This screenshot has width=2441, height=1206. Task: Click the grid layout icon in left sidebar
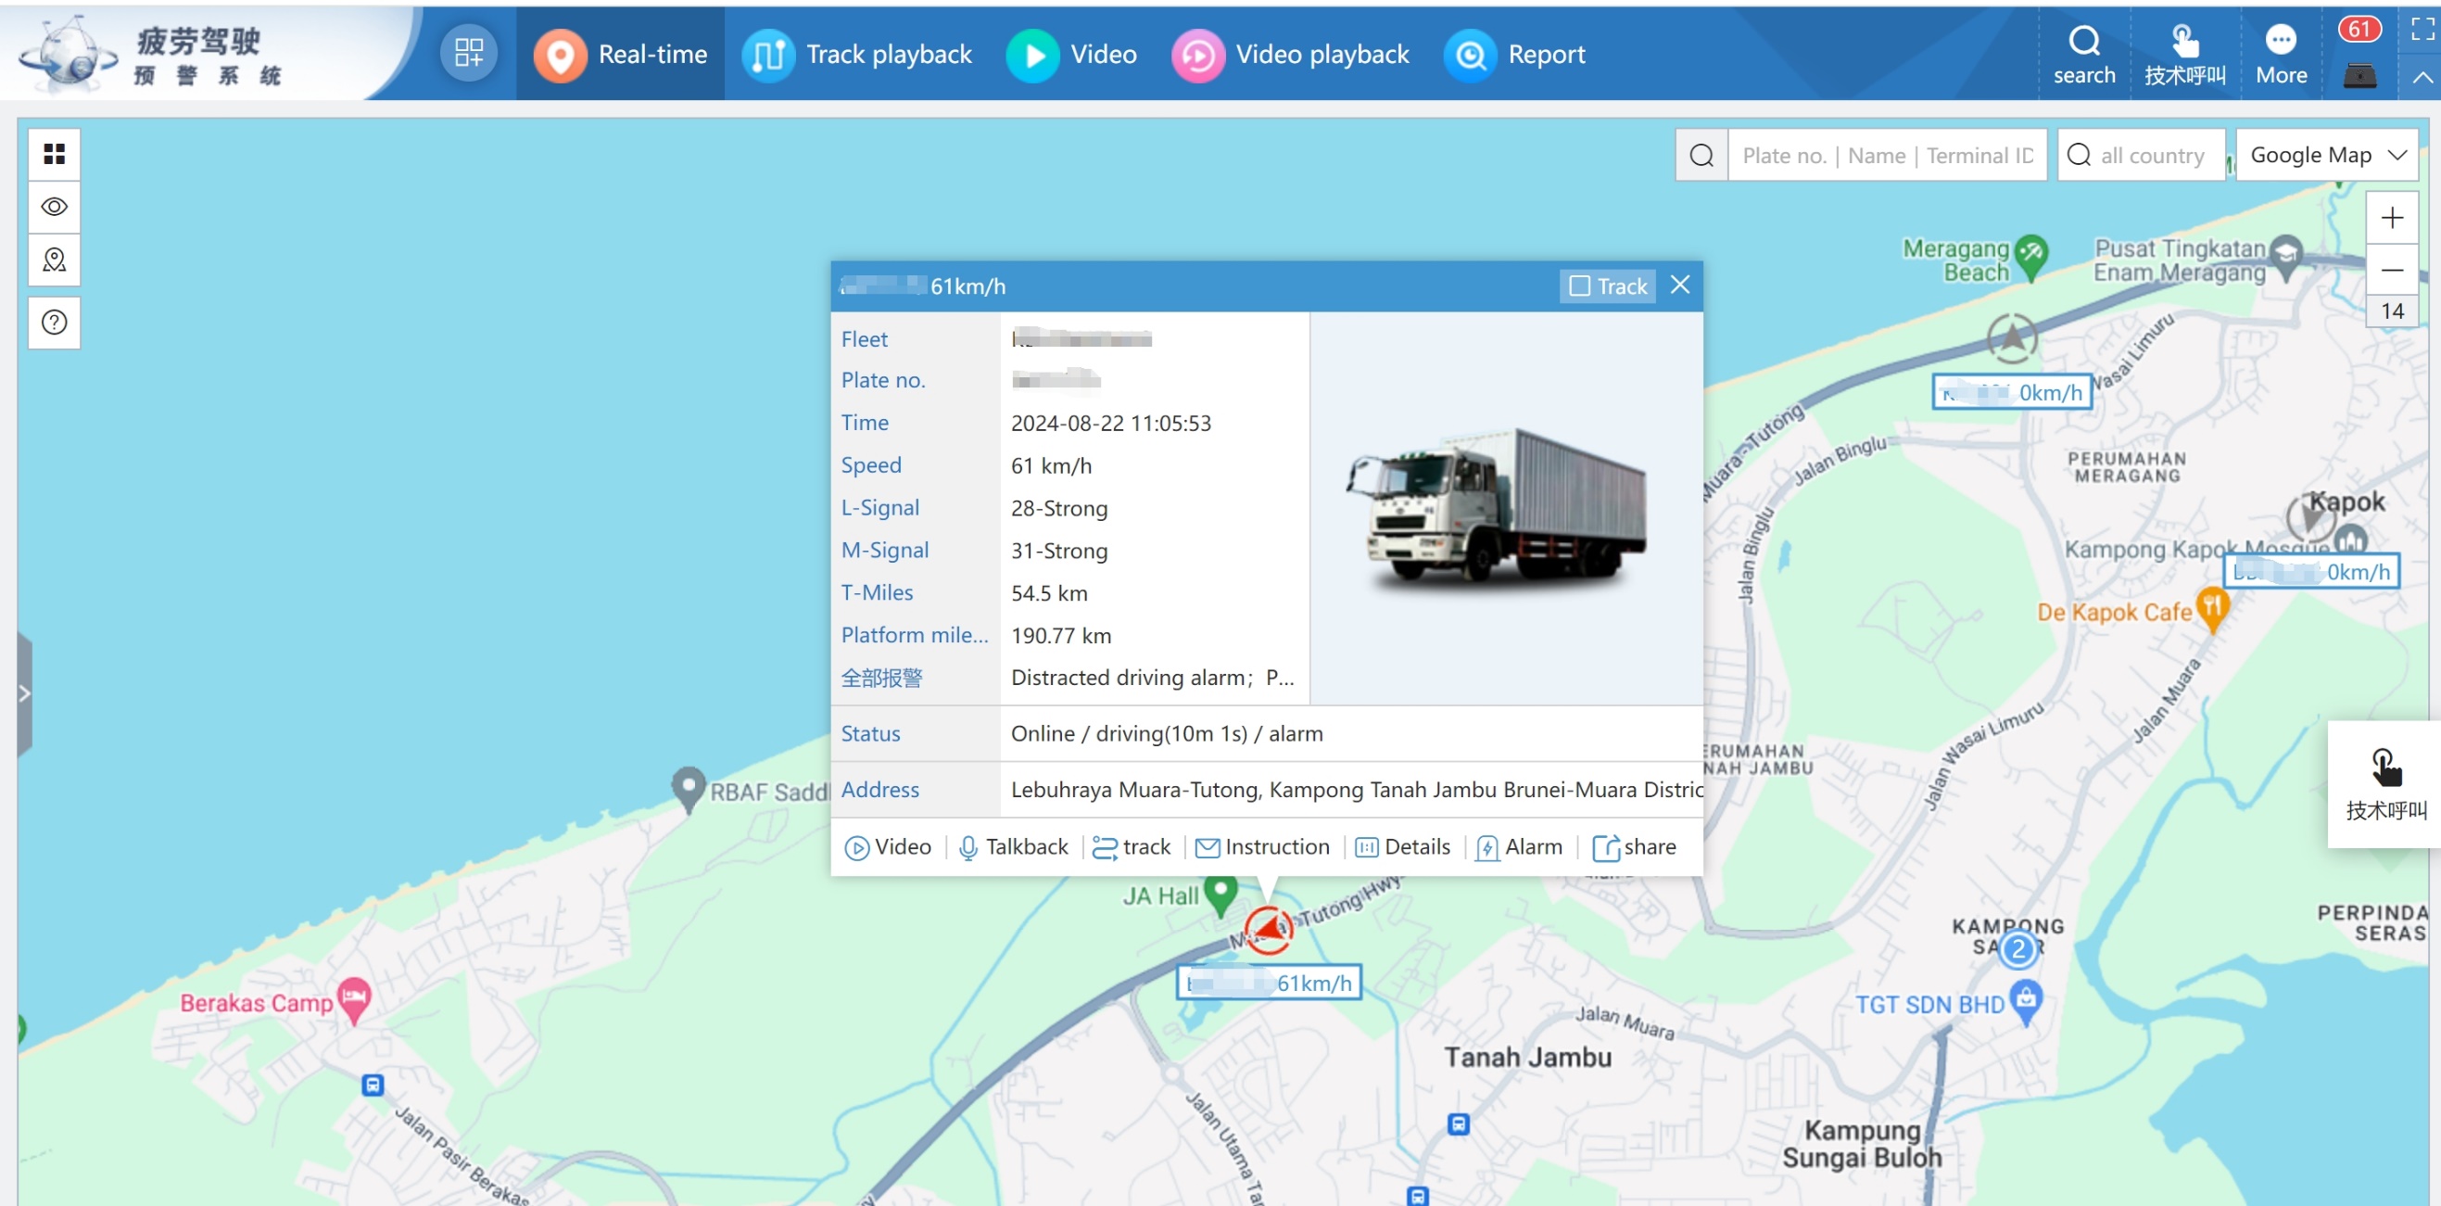(x=54, y=154)
